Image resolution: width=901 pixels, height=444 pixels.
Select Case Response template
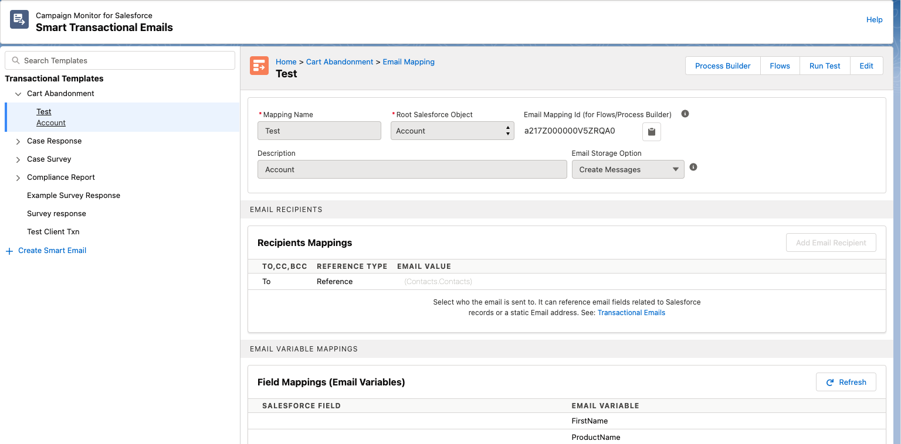(55, 141)
